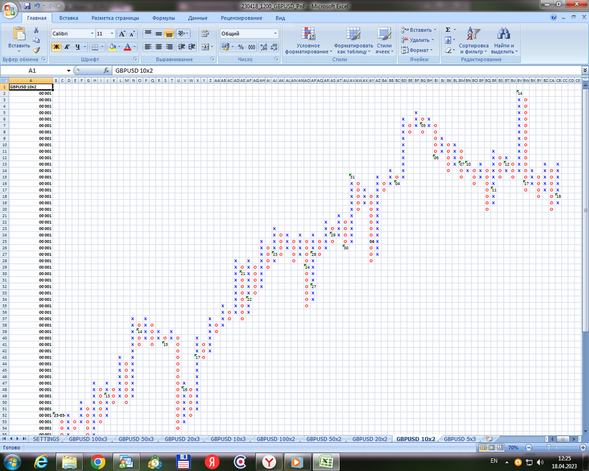Screen dimensions: 589x471
Task: Expand the Calibri font name dropdown
Action: 92,34
